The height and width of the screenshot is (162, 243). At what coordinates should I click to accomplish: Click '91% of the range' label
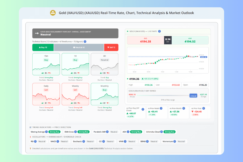coord(168,100)
